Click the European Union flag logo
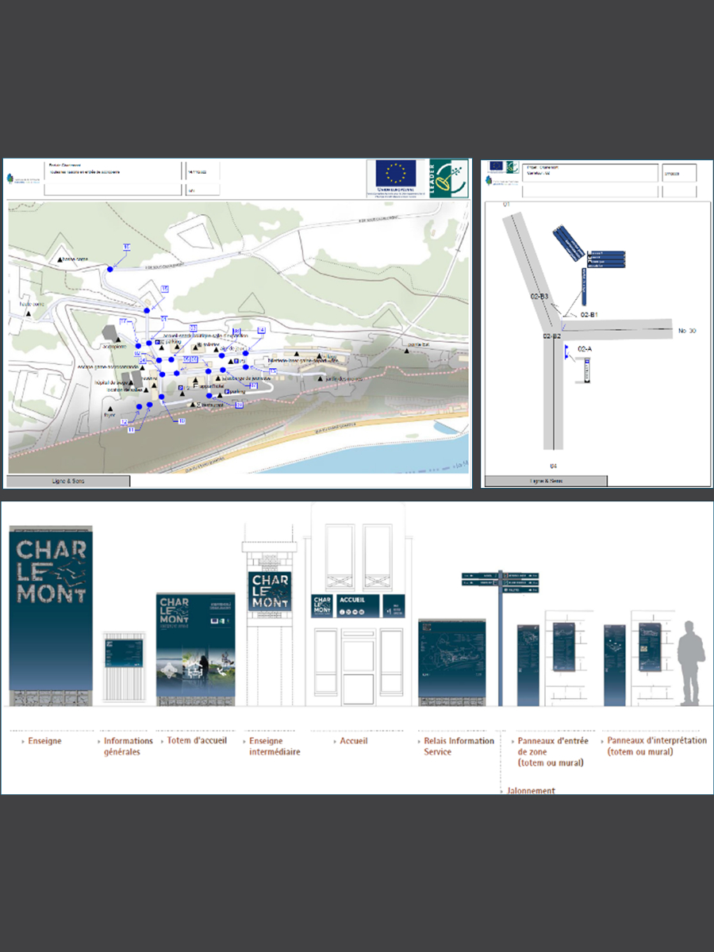 [395, 173]
